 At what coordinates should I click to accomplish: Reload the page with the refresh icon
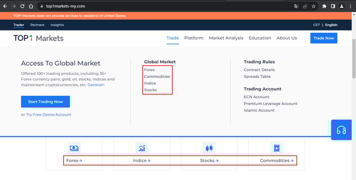22,6
